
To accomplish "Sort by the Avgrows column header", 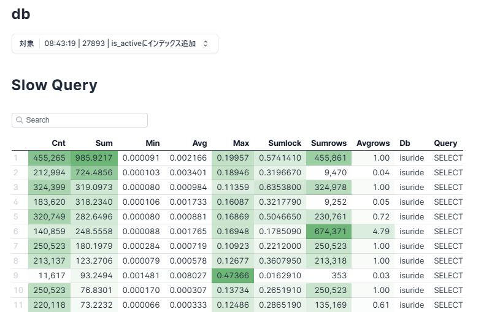I will click(x=373, y=143).
